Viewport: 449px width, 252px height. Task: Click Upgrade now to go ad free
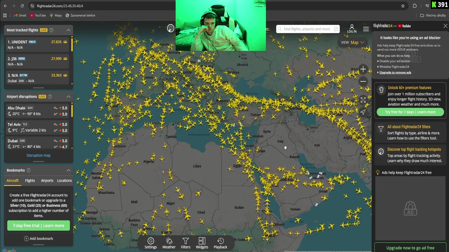click(410, 248)
